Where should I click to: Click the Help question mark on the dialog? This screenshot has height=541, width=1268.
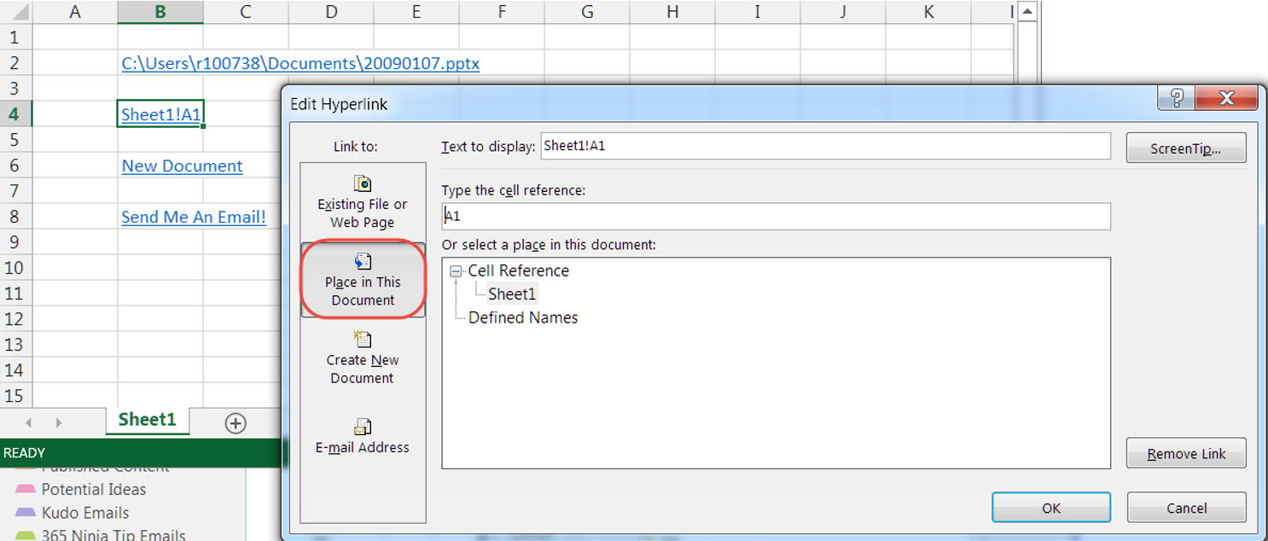1176,97
